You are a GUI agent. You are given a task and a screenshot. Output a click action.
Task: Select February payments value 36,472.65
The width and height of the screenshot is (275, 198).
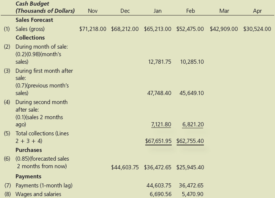click(x=191, y=186)
